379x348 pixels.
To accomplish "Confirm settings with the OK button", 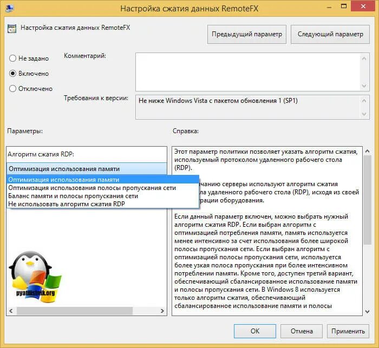I will [x=255, y=331].
